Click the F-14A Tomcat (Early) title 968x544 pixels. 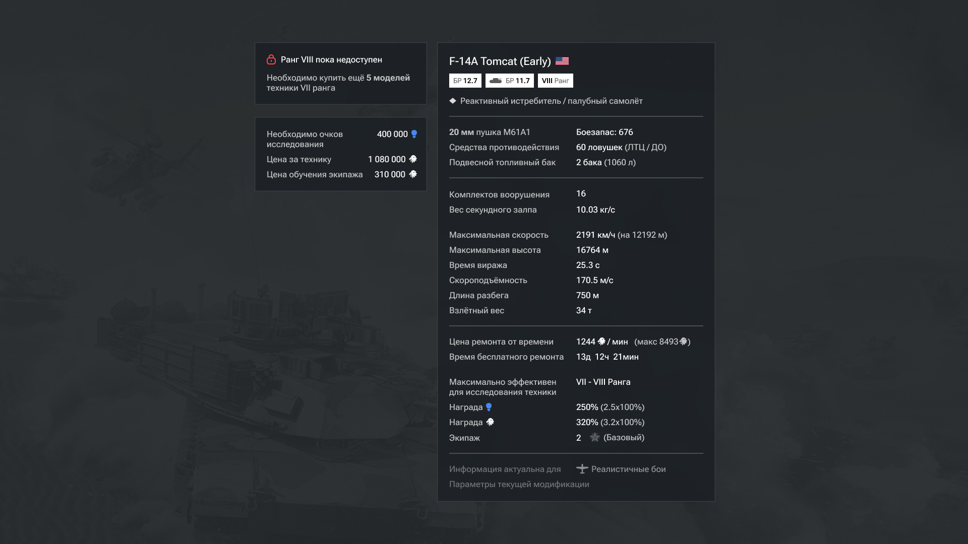point(500,61)
